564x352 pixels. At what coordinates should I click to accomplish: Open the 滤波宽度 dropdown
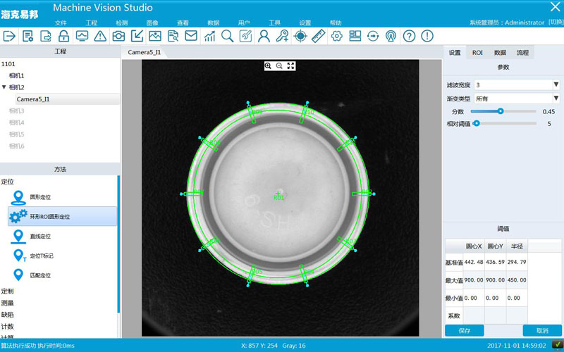pos(555,84)
